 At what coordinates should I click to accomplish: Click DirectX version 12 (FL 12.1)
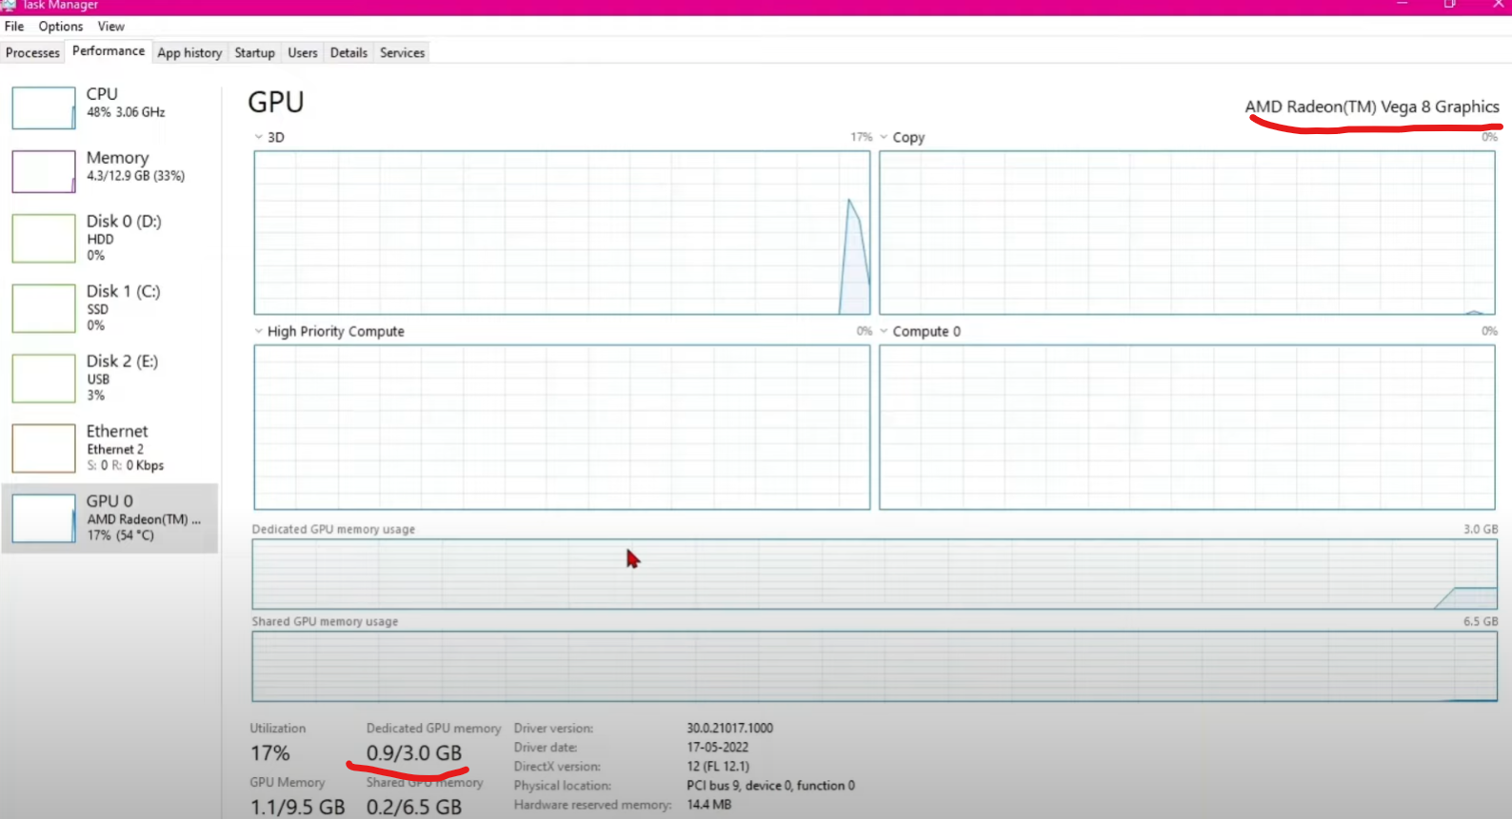pyautogui.click(x=718, y=767)
